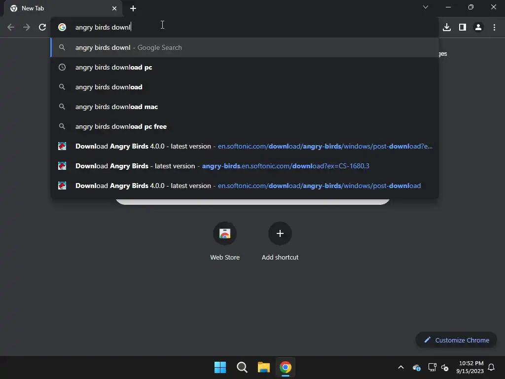The image size is (505, 379).
Task: Choose 'angry birds download pc free' suggestion
Action: tap(245, 126)
